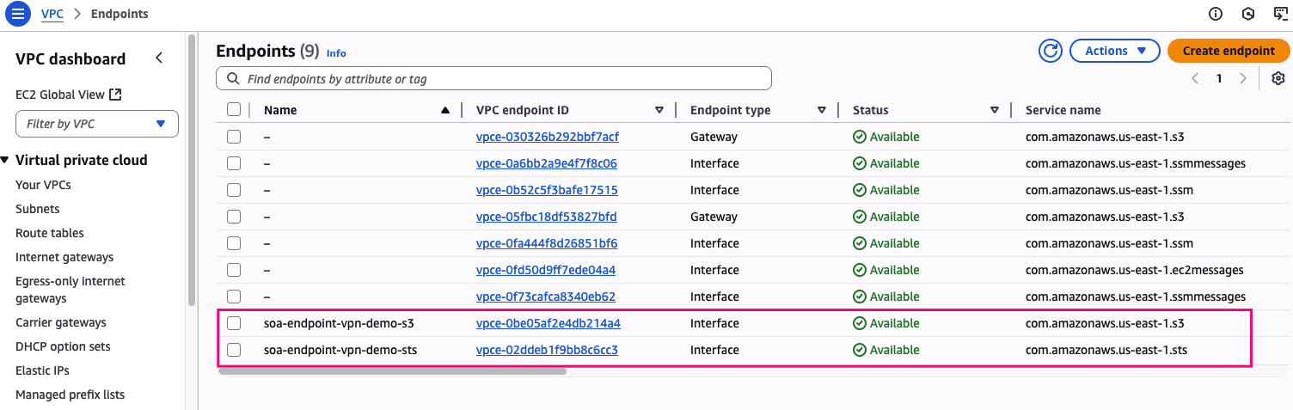1293x410 pixels.
Task: Open the Actions dropdown
Action: (1115, 51)
